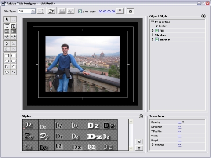Select the Convert Anchor Point tool

[x=13, y=49]
